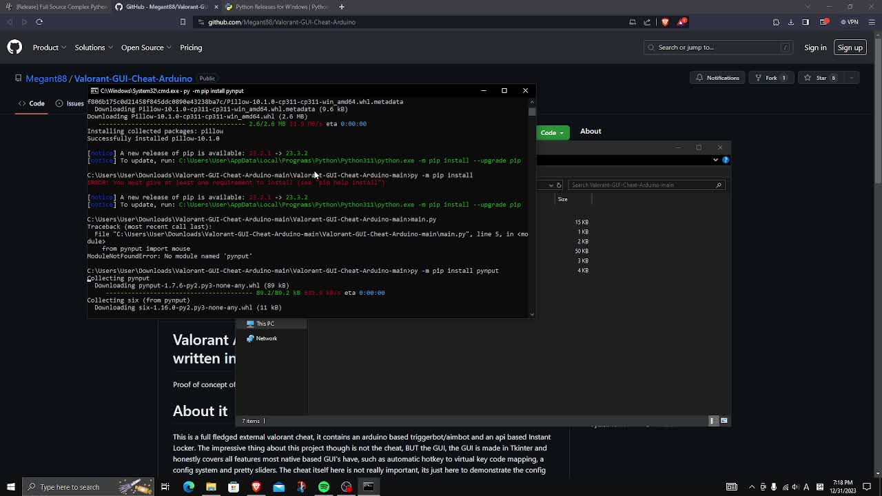Open the Megant88 profile link

pyautogui.click(x=46, y=78)
